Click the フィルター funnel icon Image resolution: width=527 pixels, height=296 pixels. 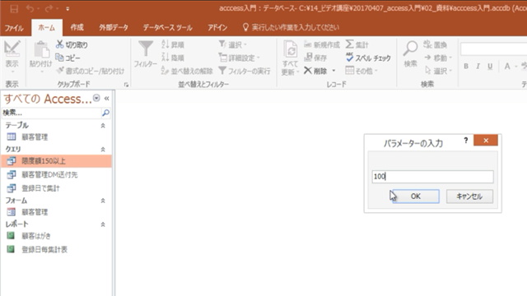click(x=146, y=49)
